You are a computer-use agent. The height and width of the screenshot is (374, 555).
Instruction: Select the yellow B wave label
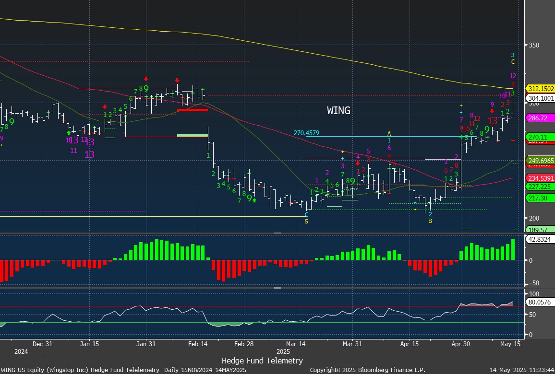[430, 221]
